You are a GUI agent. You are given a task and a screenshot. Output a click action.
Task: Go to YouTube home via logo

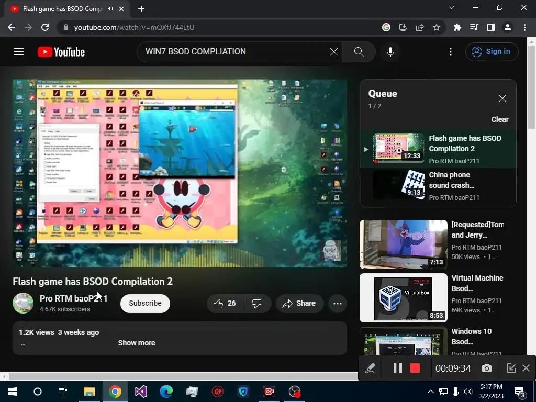click(61, 52)
